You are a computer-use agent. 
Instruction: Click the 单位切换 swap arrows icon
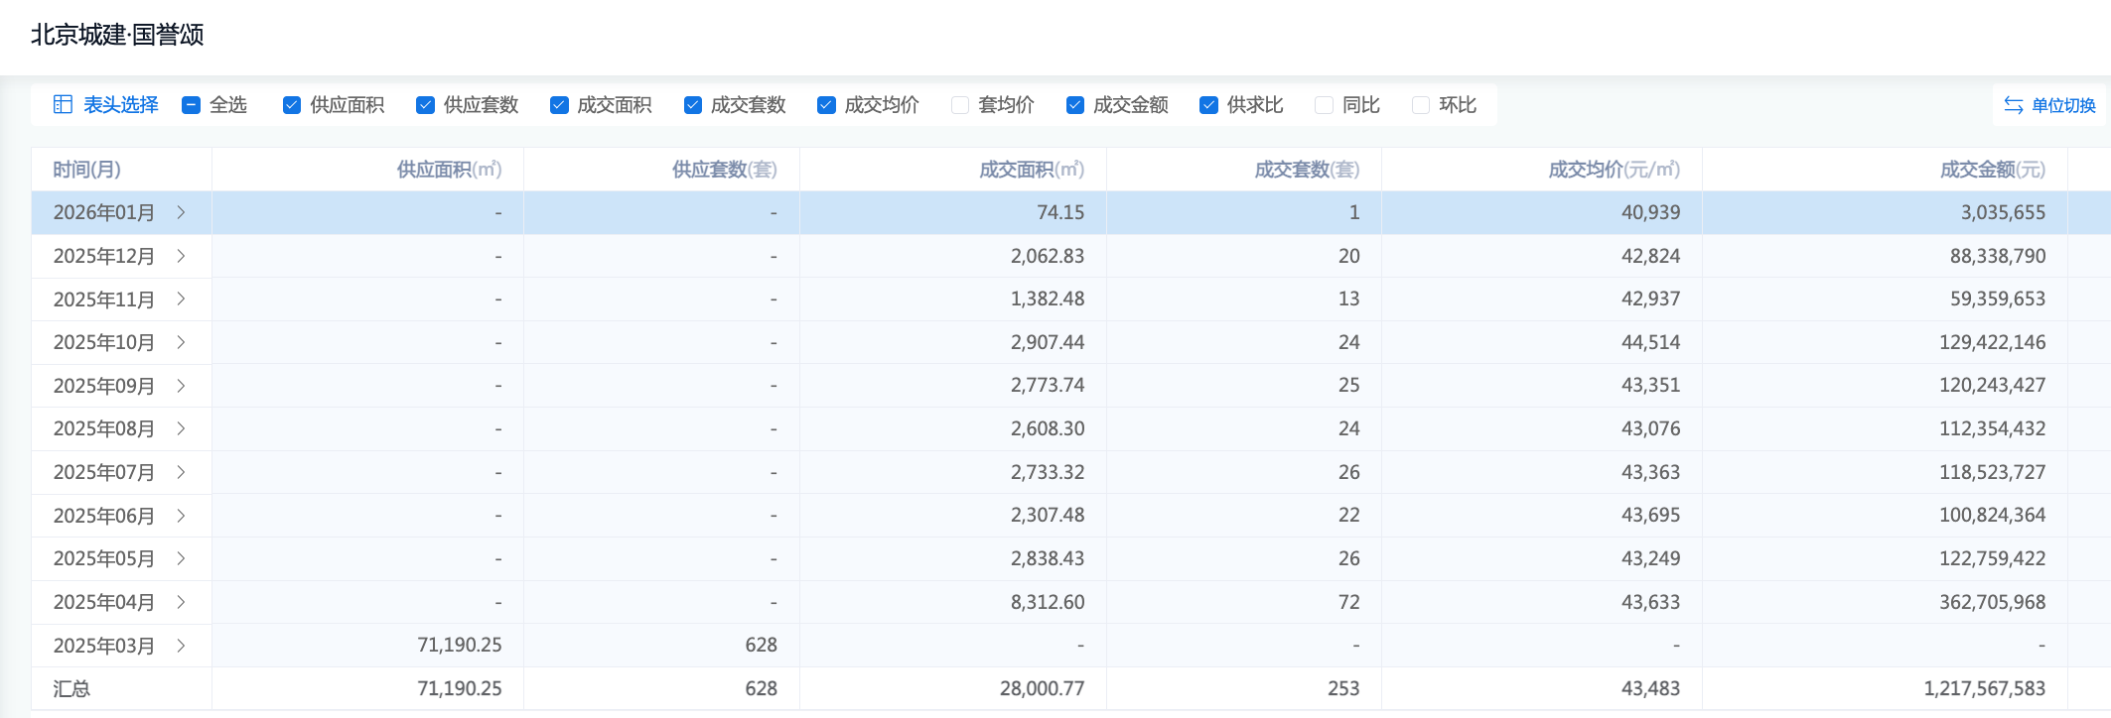pyautogui.click(x=2013, y=105)
